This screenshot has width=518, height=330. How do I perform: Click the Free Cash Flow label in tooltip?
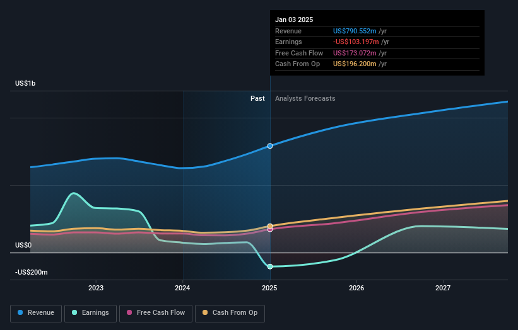(299, 53)
